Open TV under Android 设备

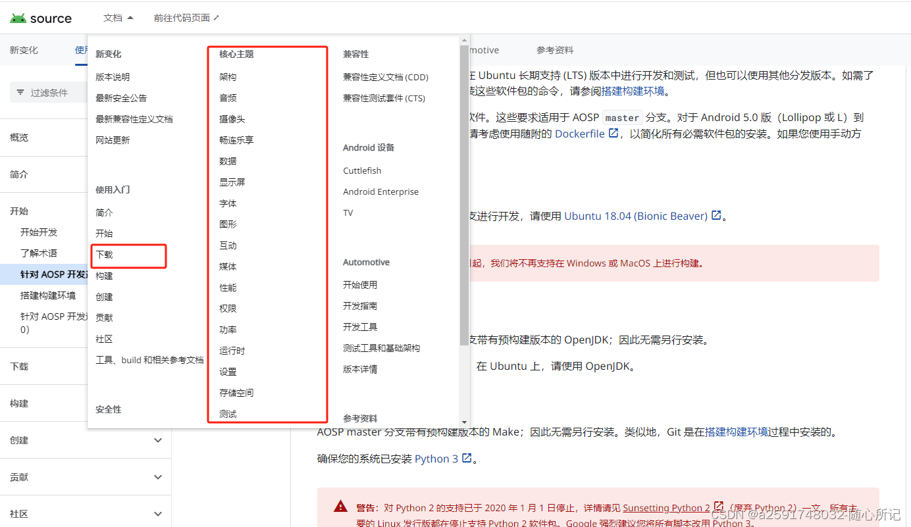click(x=348, y=213)
